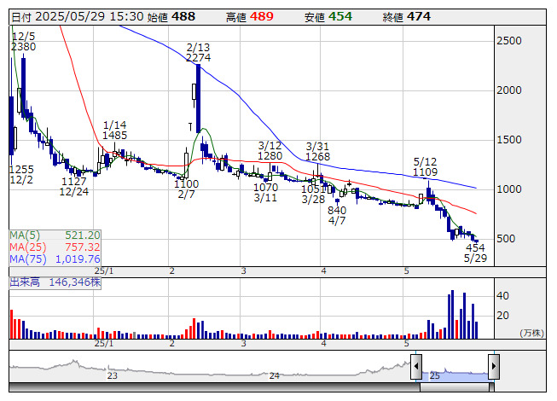
Task: Click the tall blue 2/13 candlestick
Action: click(x=198, y=99)
